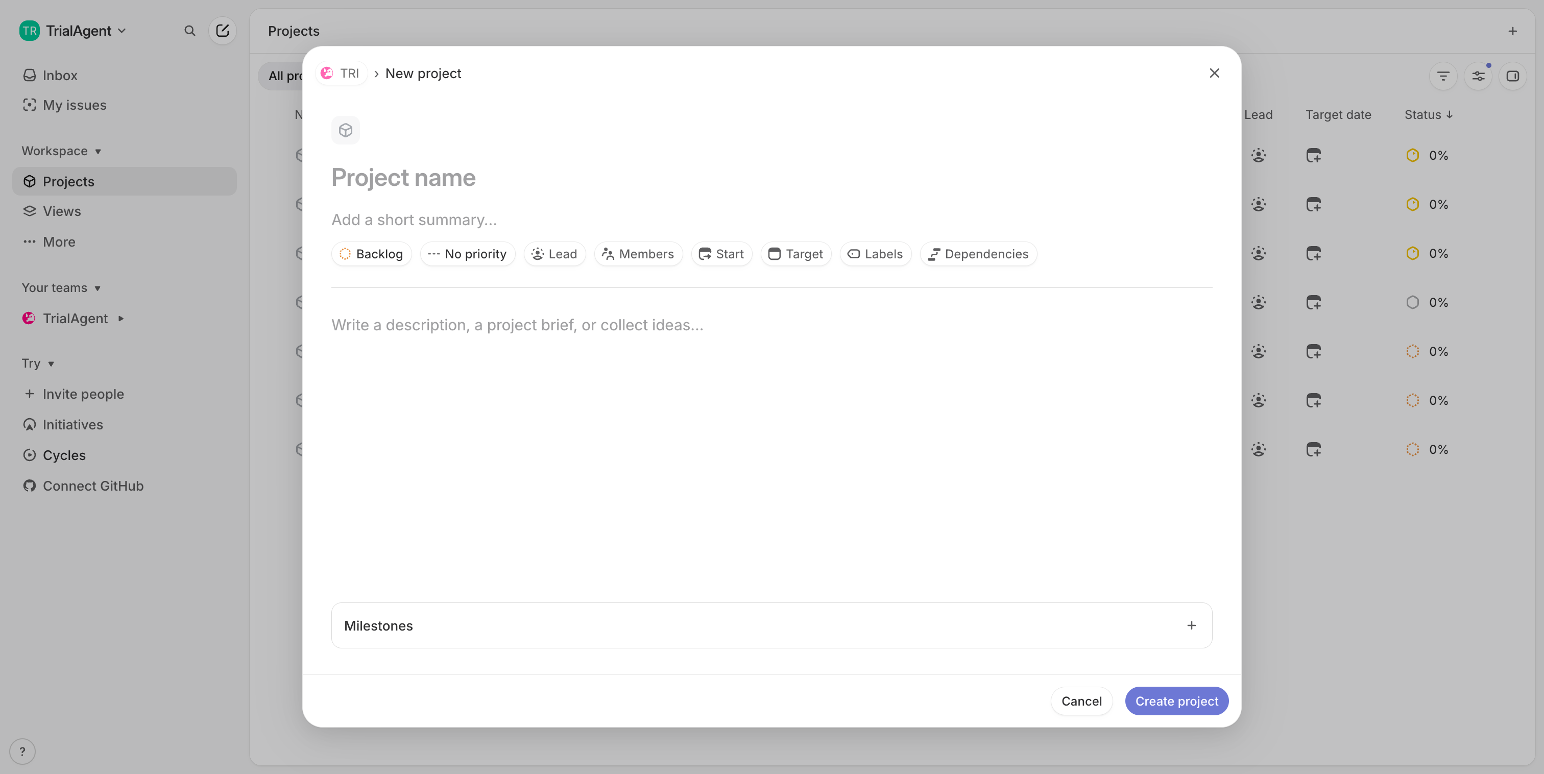Click the Create project button
Screen dimensions: 1544x774
pos(1176,700)
